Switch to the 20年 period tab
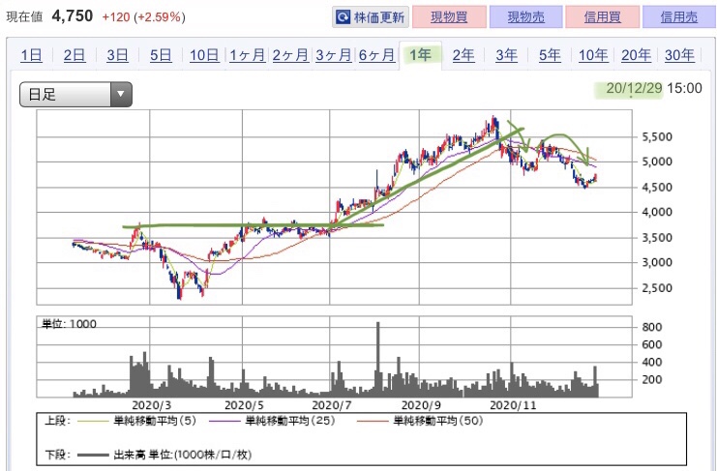The height and width of the screenshot is (471, 717). 636,55
